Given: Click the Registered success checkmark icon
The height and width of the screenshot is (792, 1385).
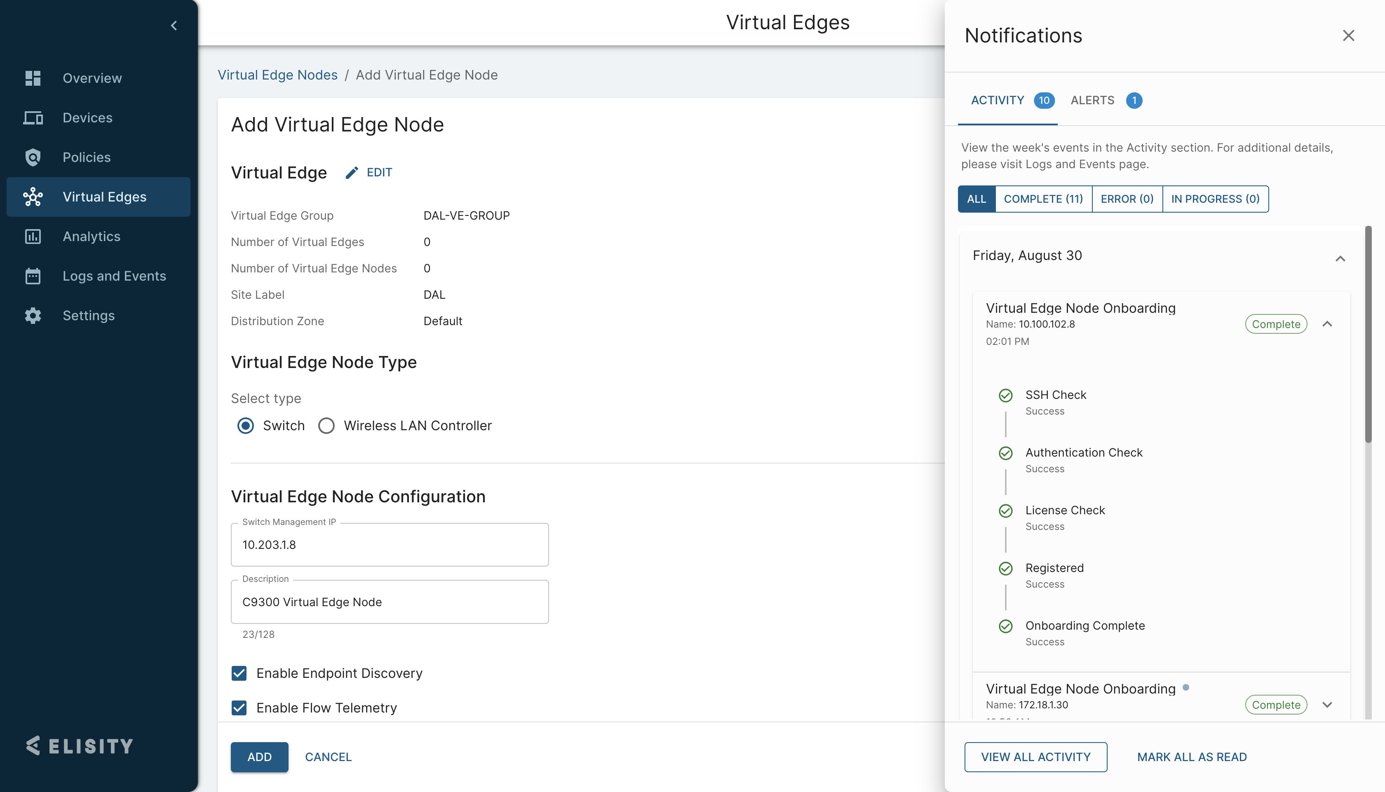Looking at the screenshot, I should pos(1005,568).
